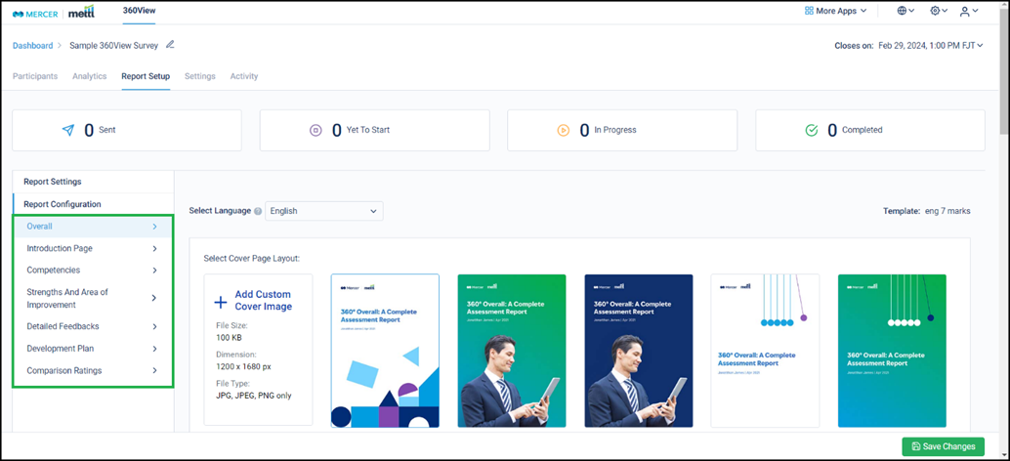Image resolution: width=1010 pixels, height=461 pixels.
Task: Go to the Dashboard breadcrumb link
Action: 33,46
